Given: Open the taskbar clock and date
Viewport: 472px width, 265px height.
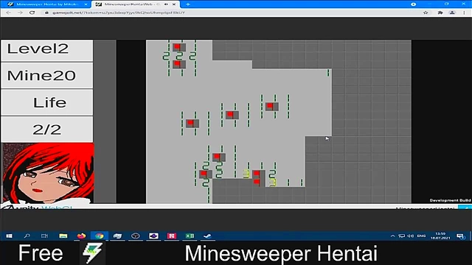Looking at the screenshot, I should 440,236.
